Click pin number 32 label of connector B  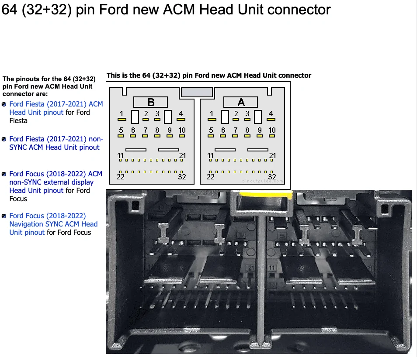pos(182,177)
